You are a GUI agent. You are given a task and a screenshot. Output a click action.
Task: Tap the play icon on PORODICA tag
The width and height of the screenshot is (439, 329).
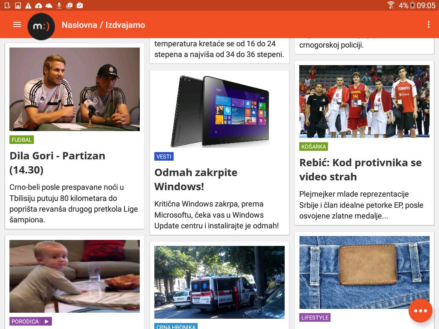(x=47, y=321)
